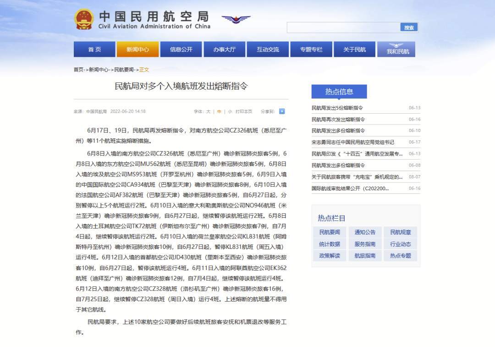The height and width of the screenshot is (347, 495).
Task: Open the 首页 navigation tab
Action: 94,50
